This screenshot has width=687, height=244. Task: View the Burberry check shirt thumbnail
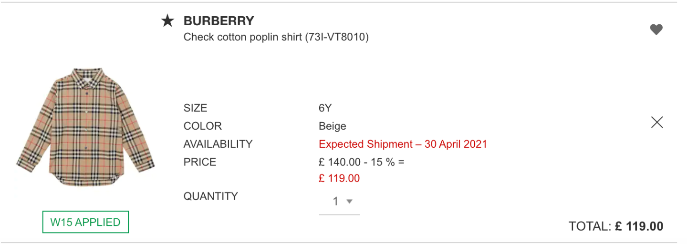(86, 127)
